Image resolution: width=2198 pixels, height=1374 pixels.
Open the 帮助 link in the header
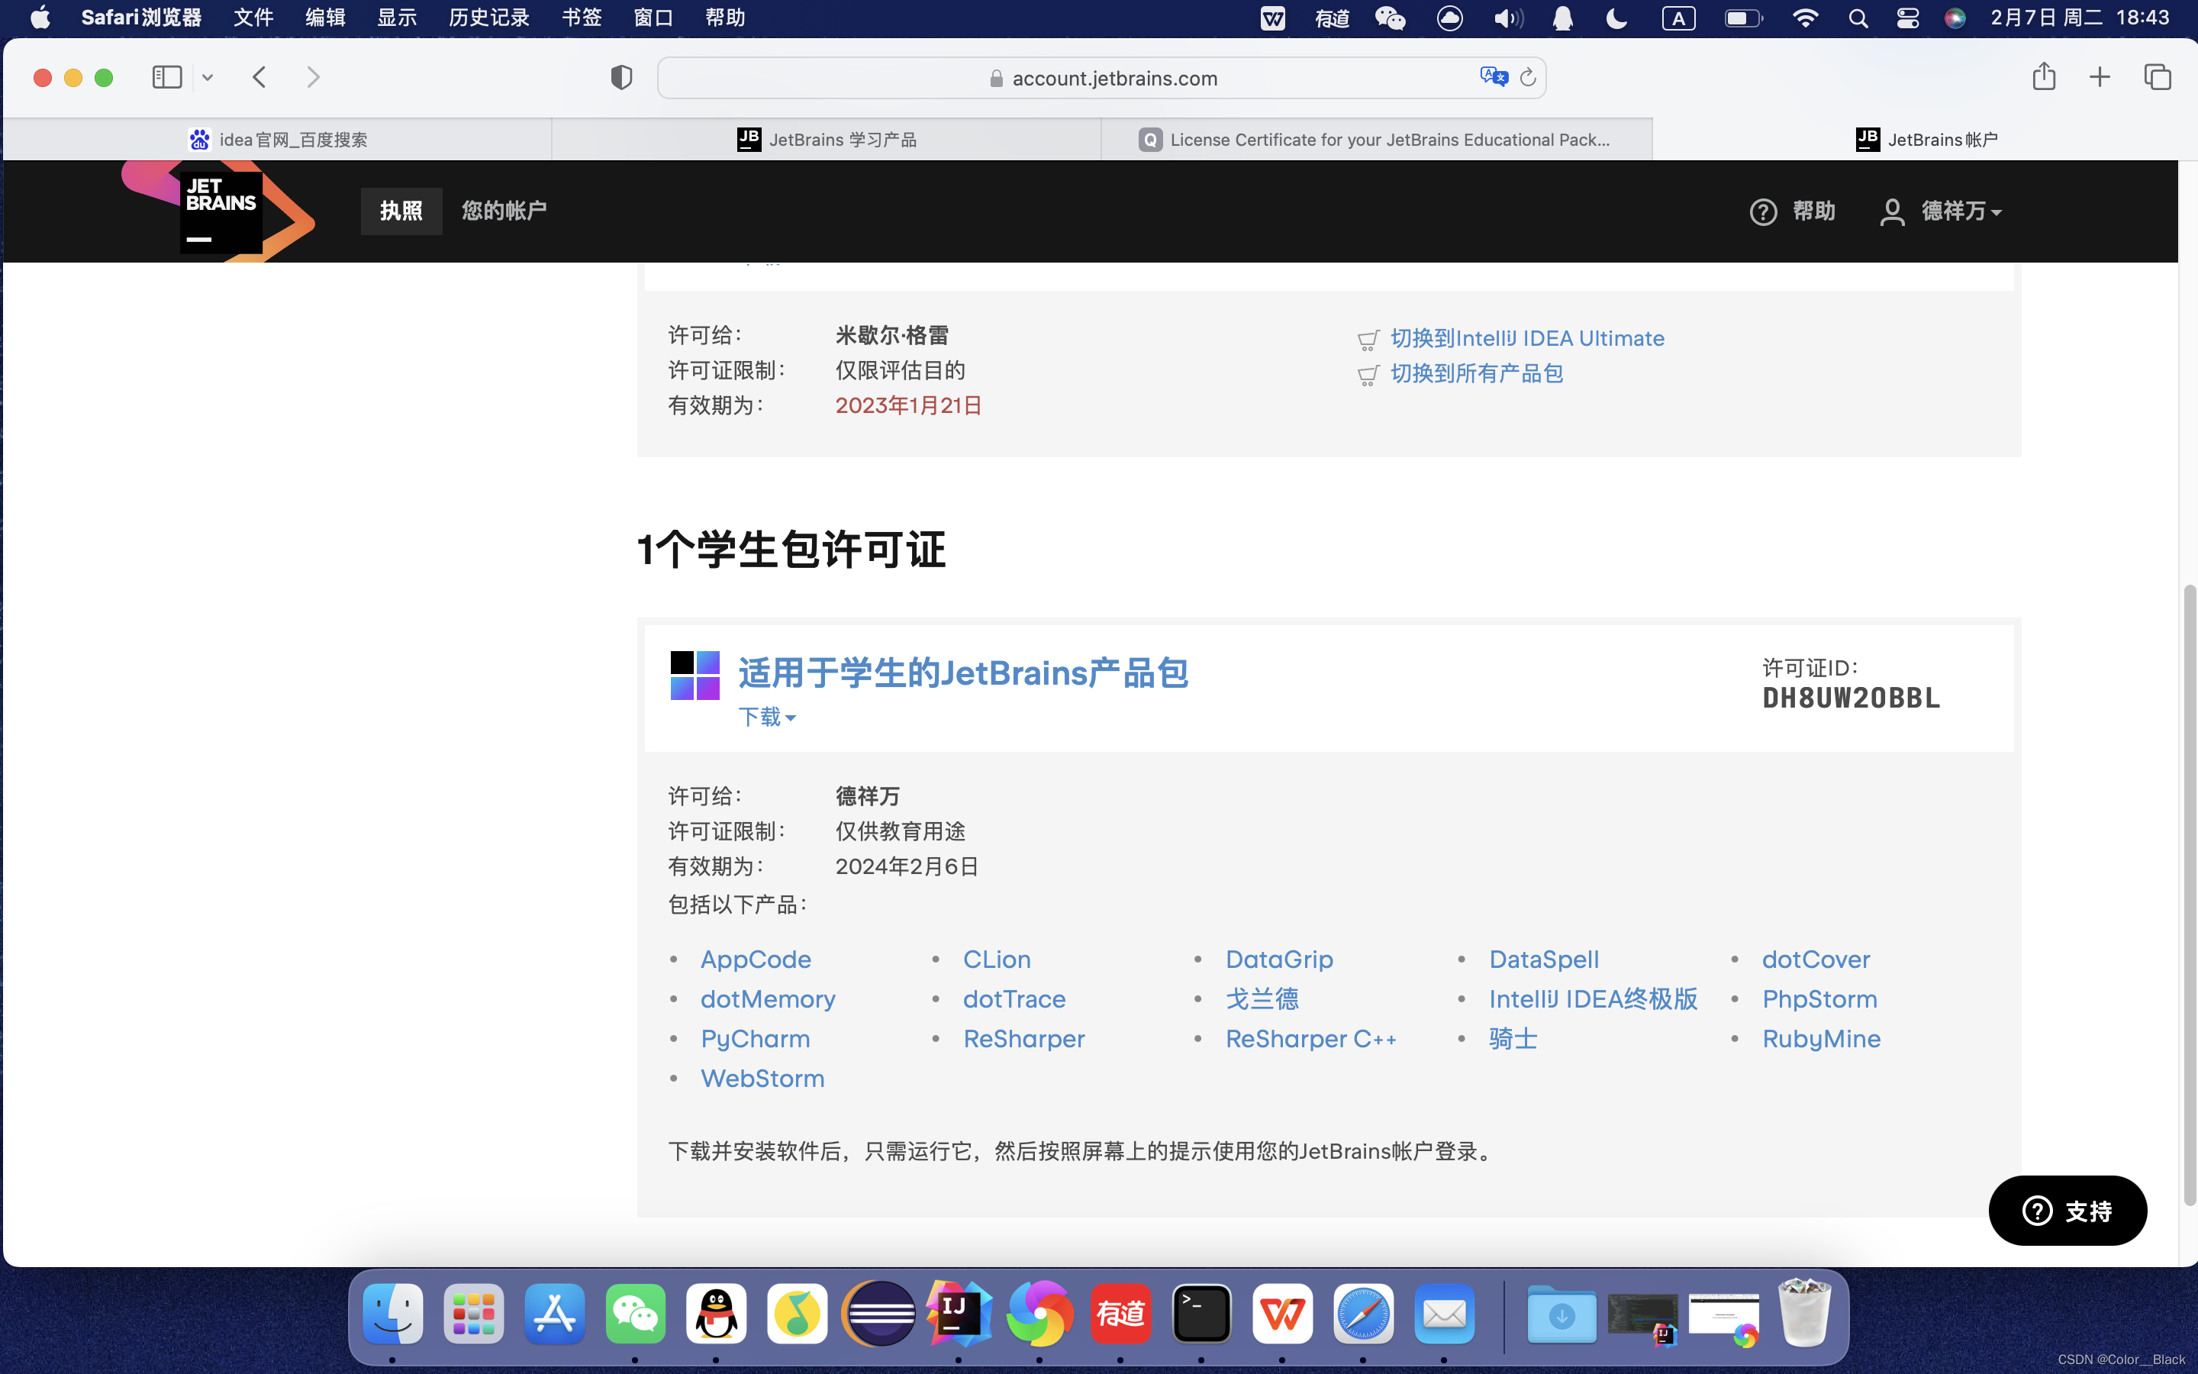[x=1792, y=211]
